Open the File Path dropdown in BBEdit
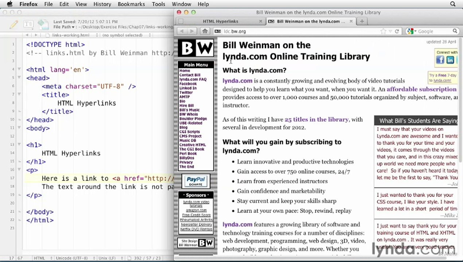Viewport: 463px width, 262px height. pyautogui.click(x=64, y=27)
